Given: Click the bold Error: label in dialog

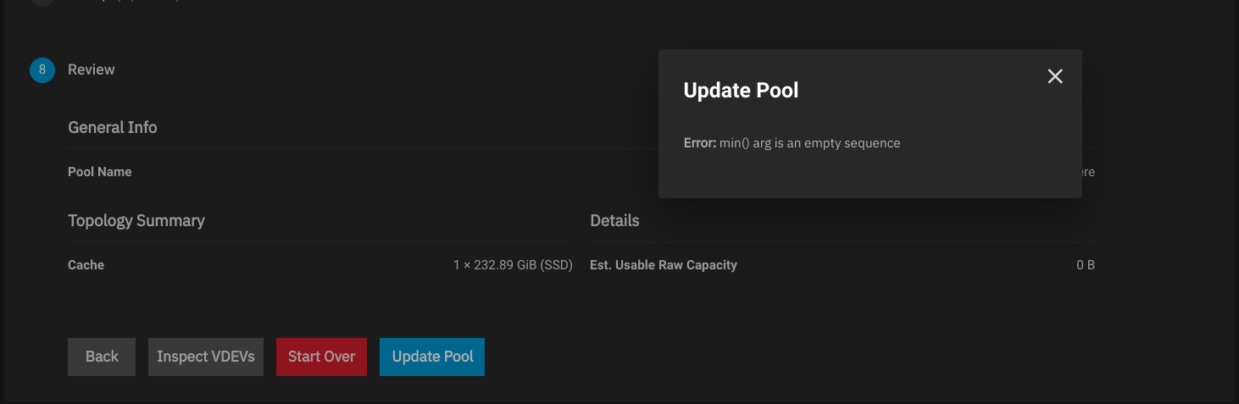Looking at the screenshot, I should [x=700, y=143].
